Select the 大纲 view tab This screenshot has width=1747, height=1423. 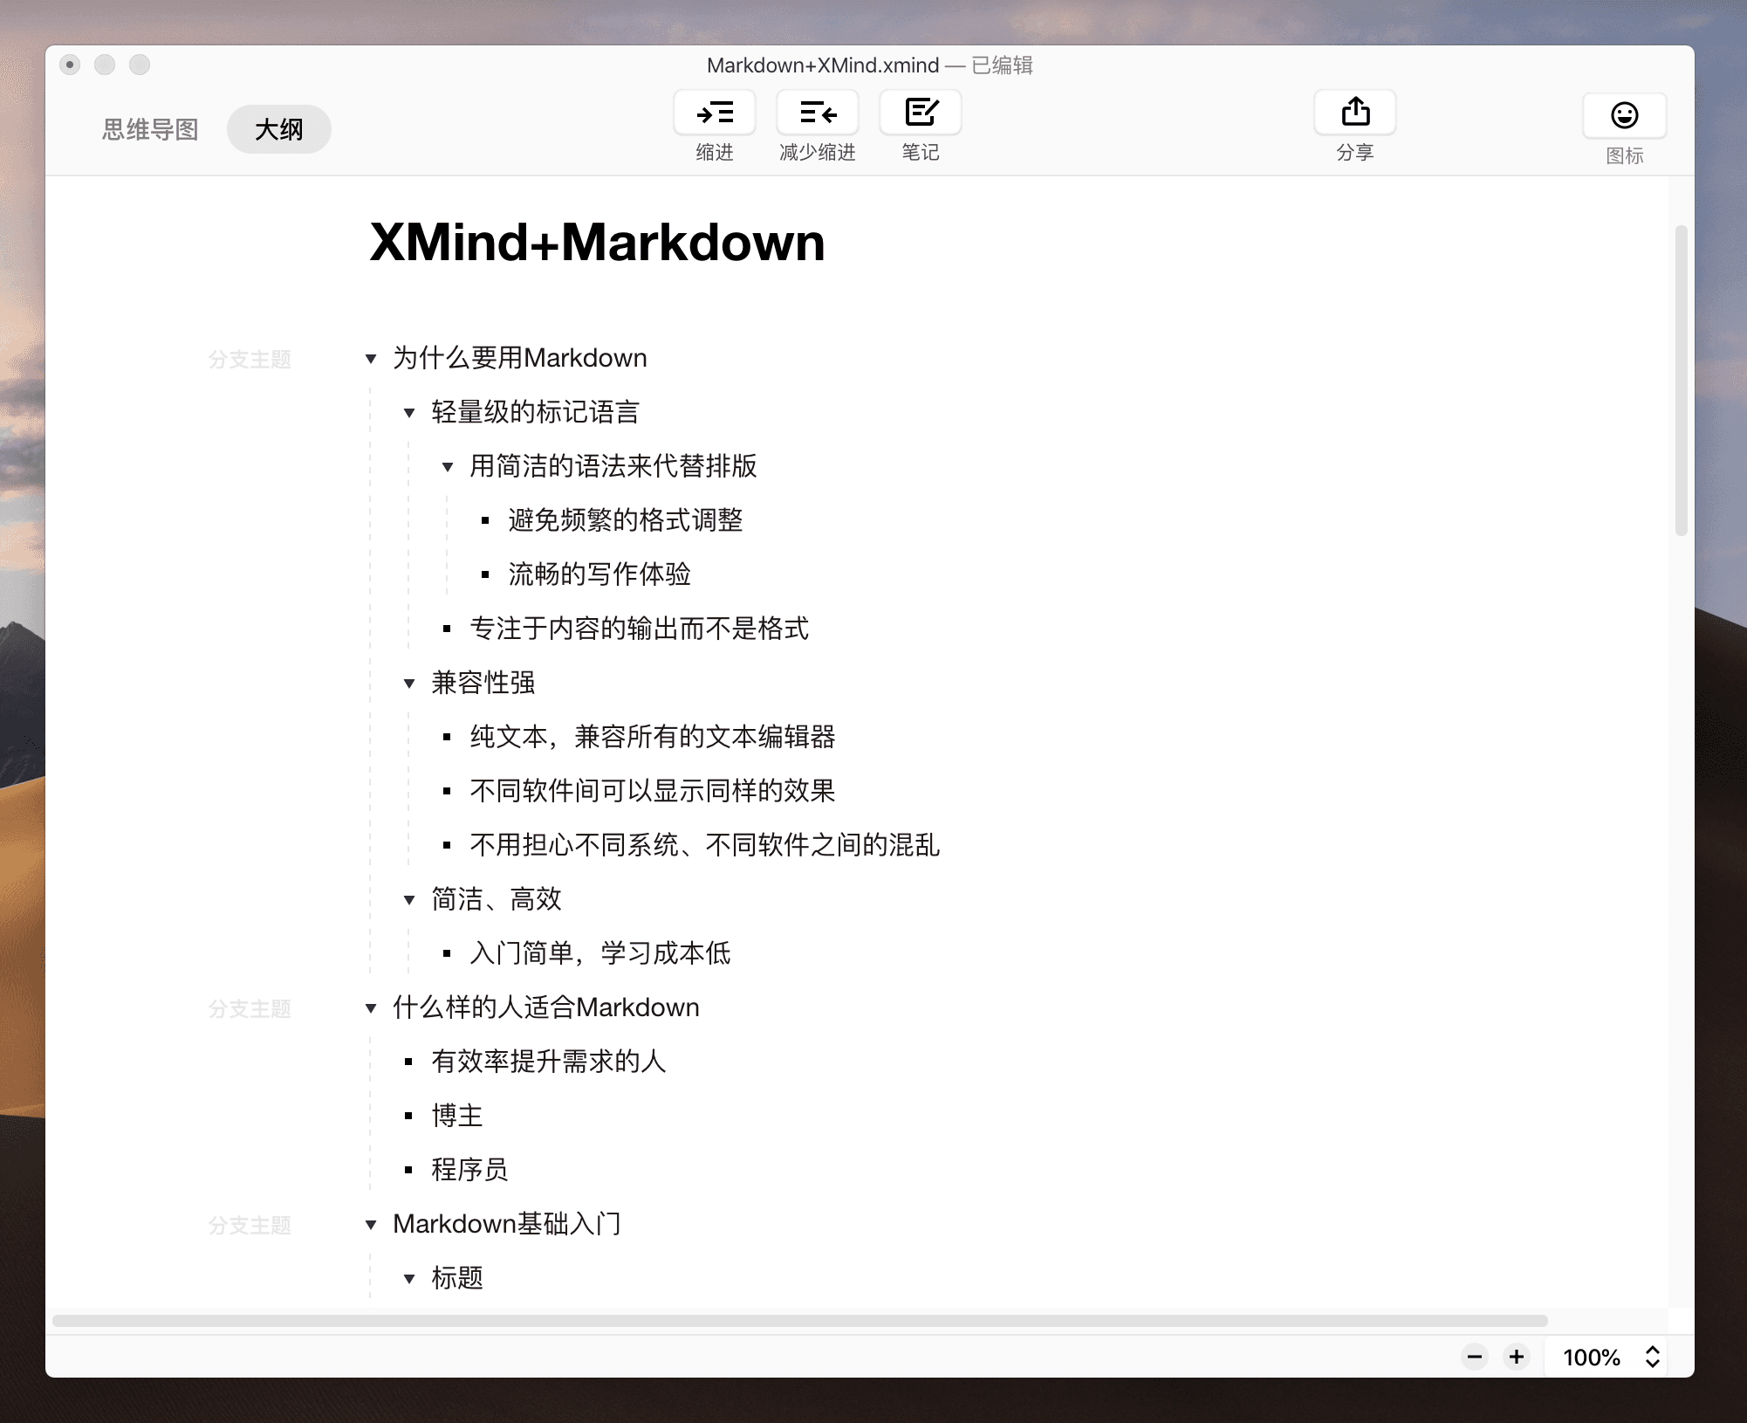[278, 128]
